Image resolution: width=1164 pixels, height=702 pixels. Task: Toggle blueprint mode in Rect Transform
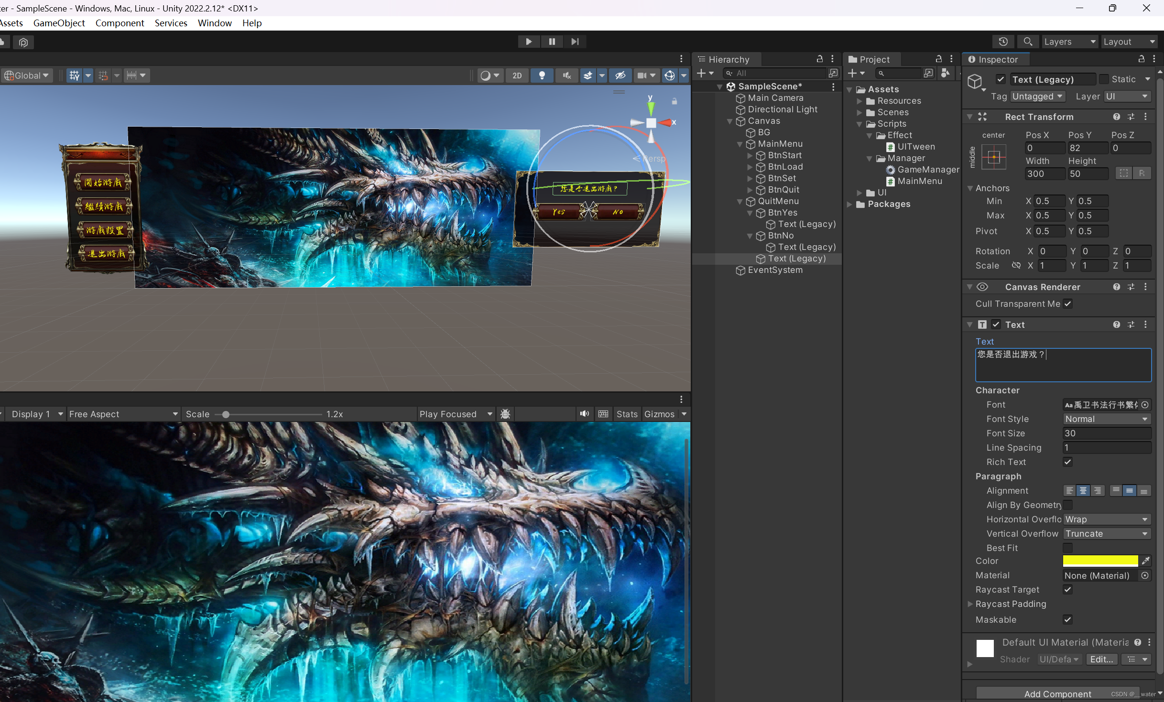tap(1124, 173)
